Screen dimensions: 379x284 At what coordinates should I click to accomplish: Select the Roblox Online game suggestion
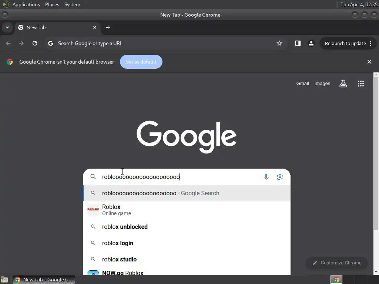click(187, 210)
